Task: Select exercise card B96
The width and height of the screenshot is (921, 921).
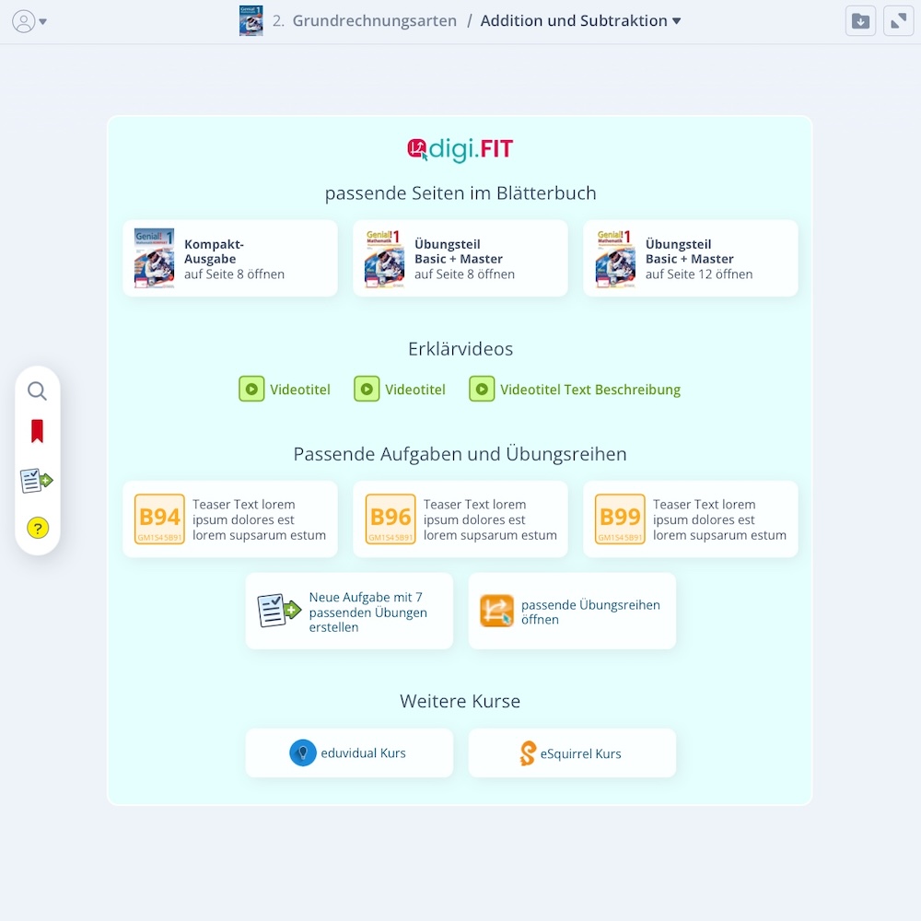Action: coord(460,519)
